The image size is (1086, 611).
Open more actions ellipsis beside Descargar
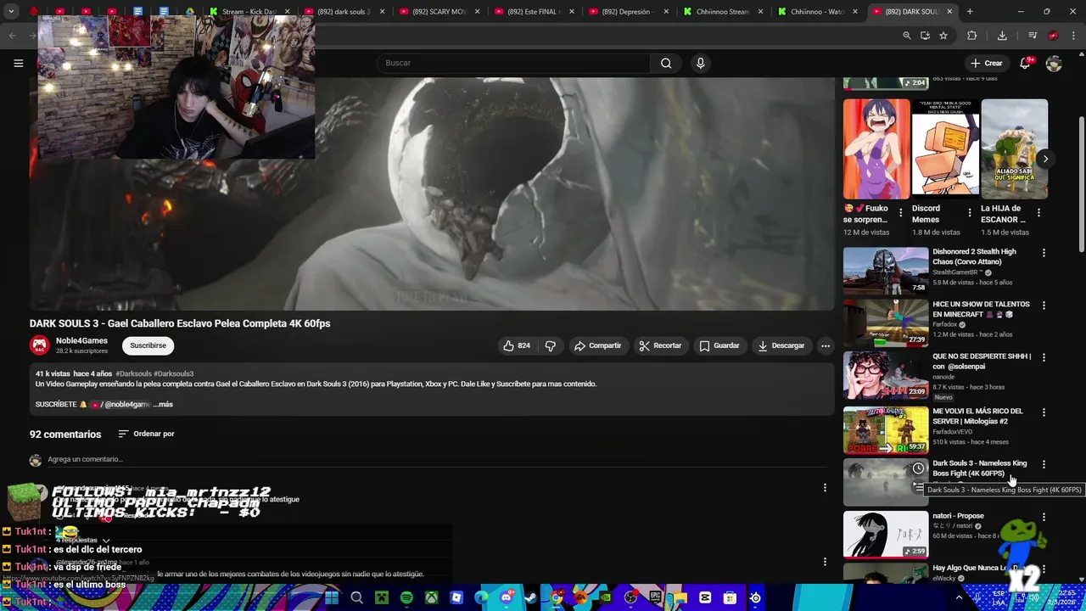[x=826, y=345]
